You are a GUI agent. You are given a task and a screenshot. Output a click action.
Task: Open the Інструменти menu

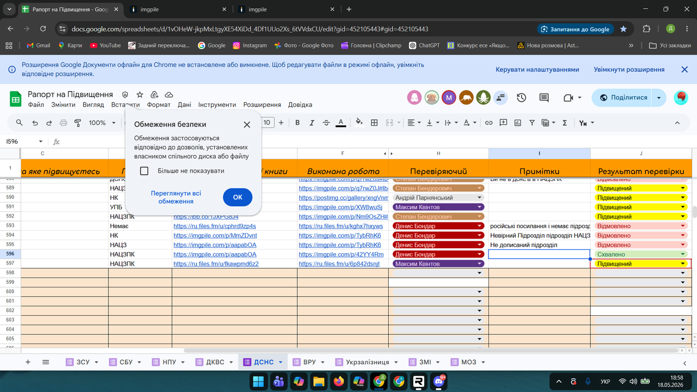point(217,105)
